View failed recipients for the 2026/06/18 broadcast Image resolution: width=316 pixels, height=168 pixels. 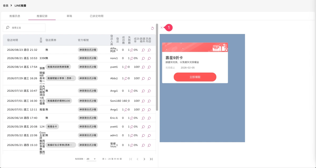coord(132,118)
